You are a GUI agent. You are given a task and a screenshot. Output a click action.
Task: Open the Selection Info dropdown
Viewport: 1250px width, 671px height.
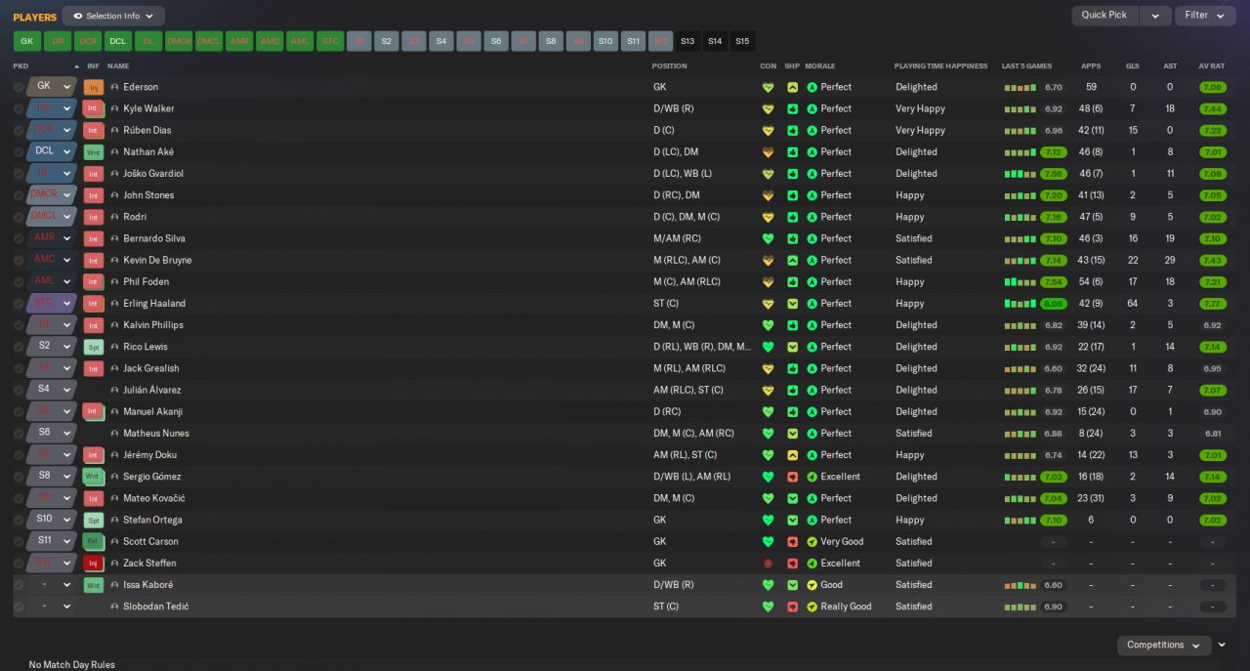pyautogui.click(x=113, y=16)
